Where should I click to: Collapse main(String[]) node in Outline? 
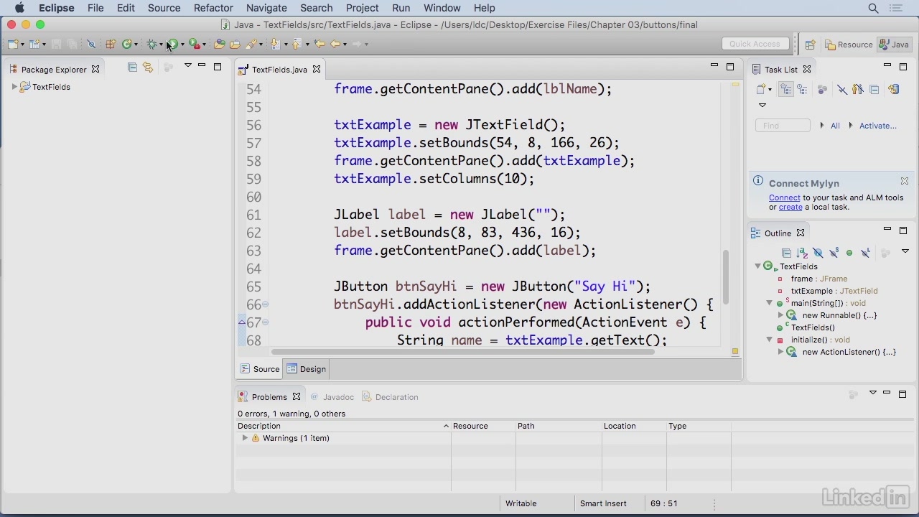coord(769,303)
